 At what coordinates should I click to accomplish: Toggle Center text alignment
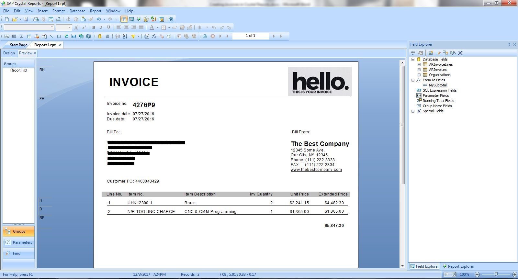pyautogui.click(x=126, y=28)
